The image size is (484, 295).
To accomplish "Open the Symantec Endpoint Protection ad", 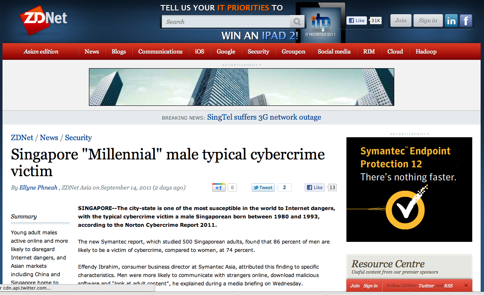I will pyautogui.click(x=409, y=190).
